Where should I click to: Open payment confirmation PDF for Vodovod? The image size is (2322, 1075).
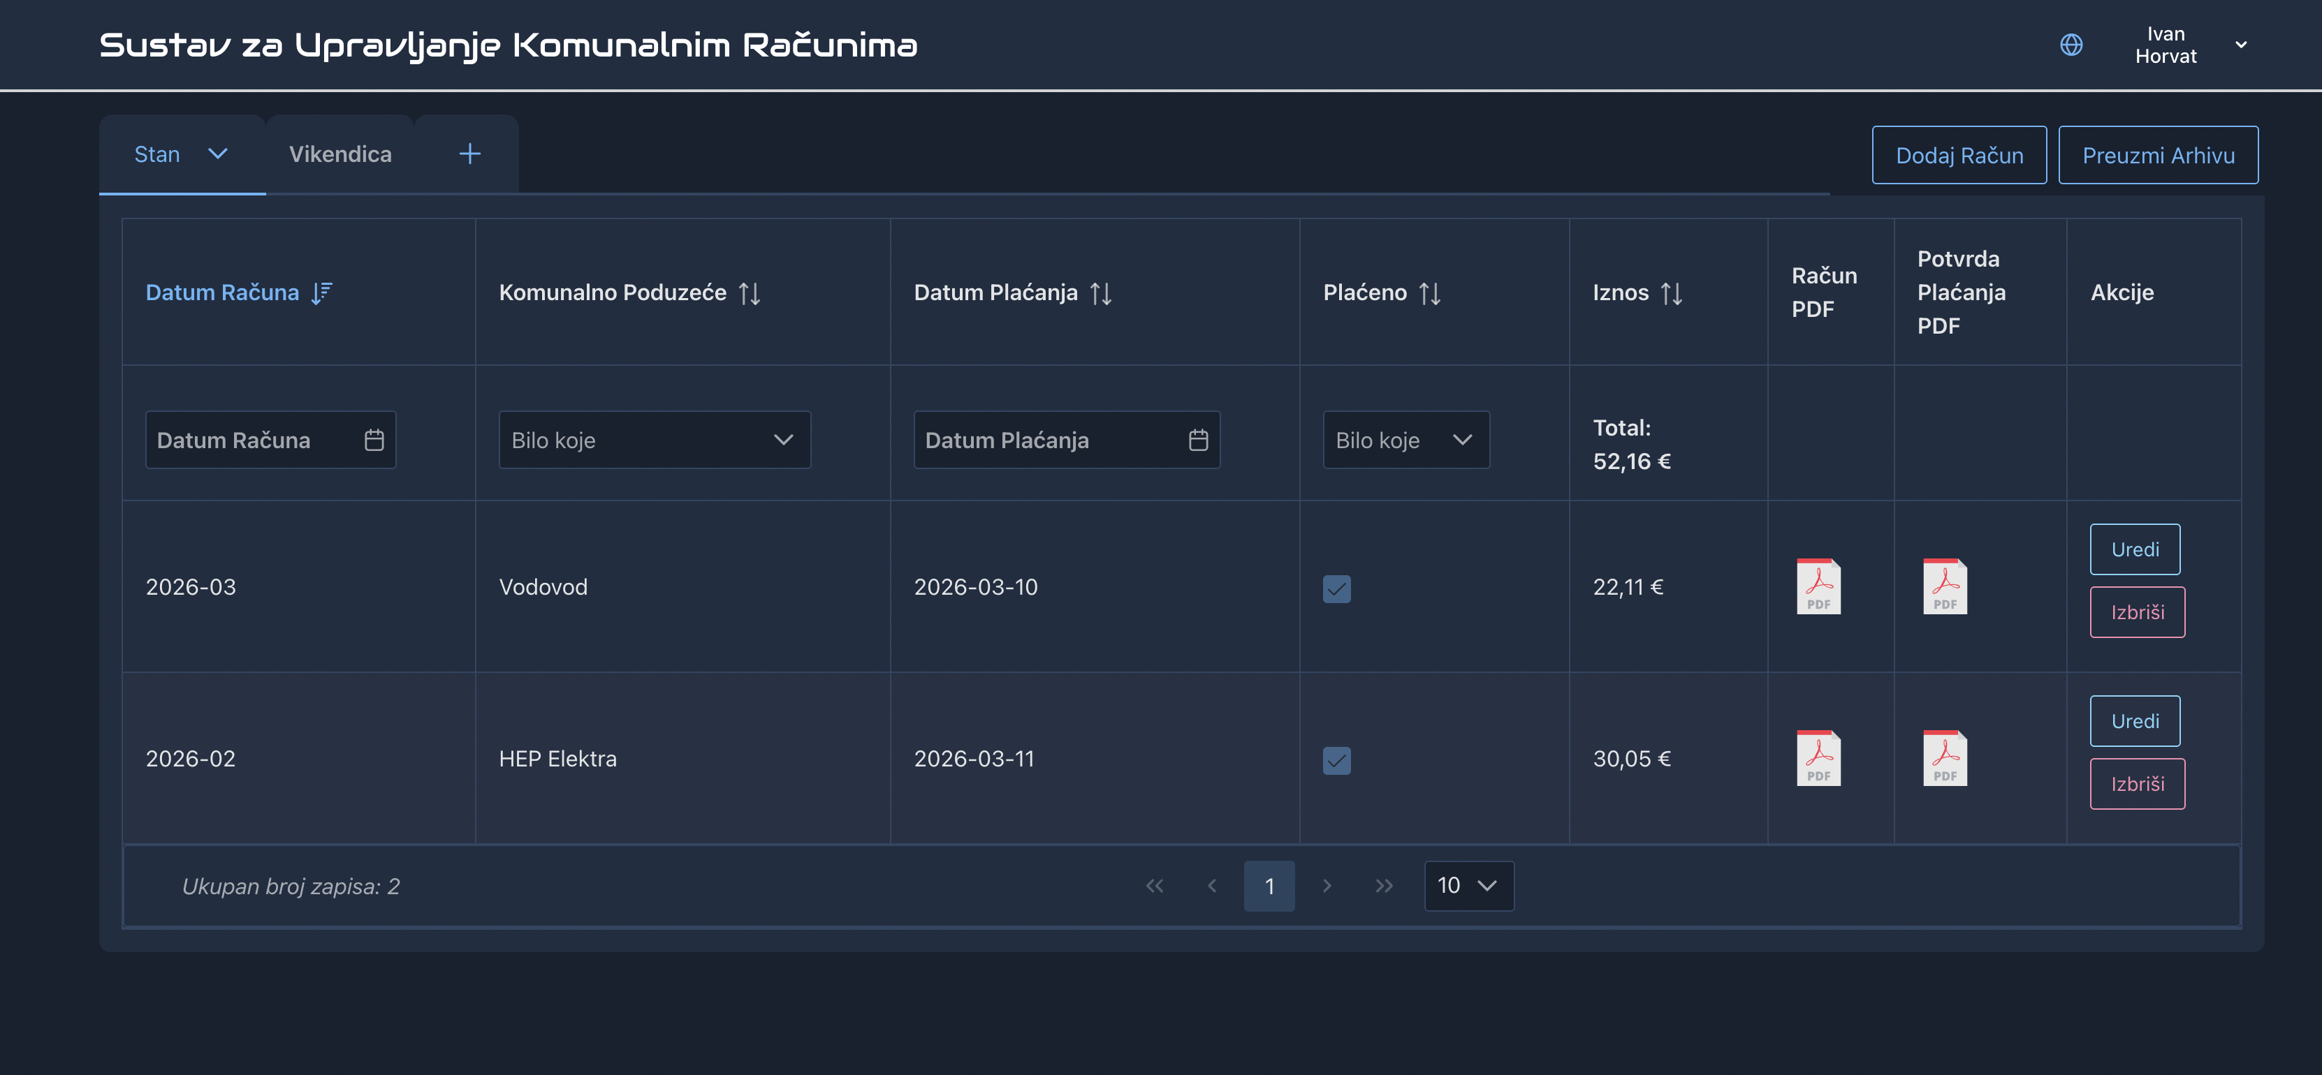(1944, 586)
